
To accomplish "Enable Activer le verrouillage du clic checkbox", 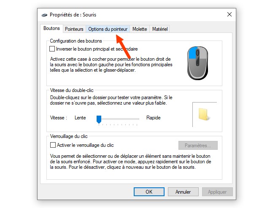I will [53, 145].
